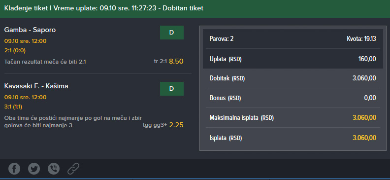Screen dimensions: 390x180
Task: Click the Uplata (RSD) row
Action: point(293,59)
